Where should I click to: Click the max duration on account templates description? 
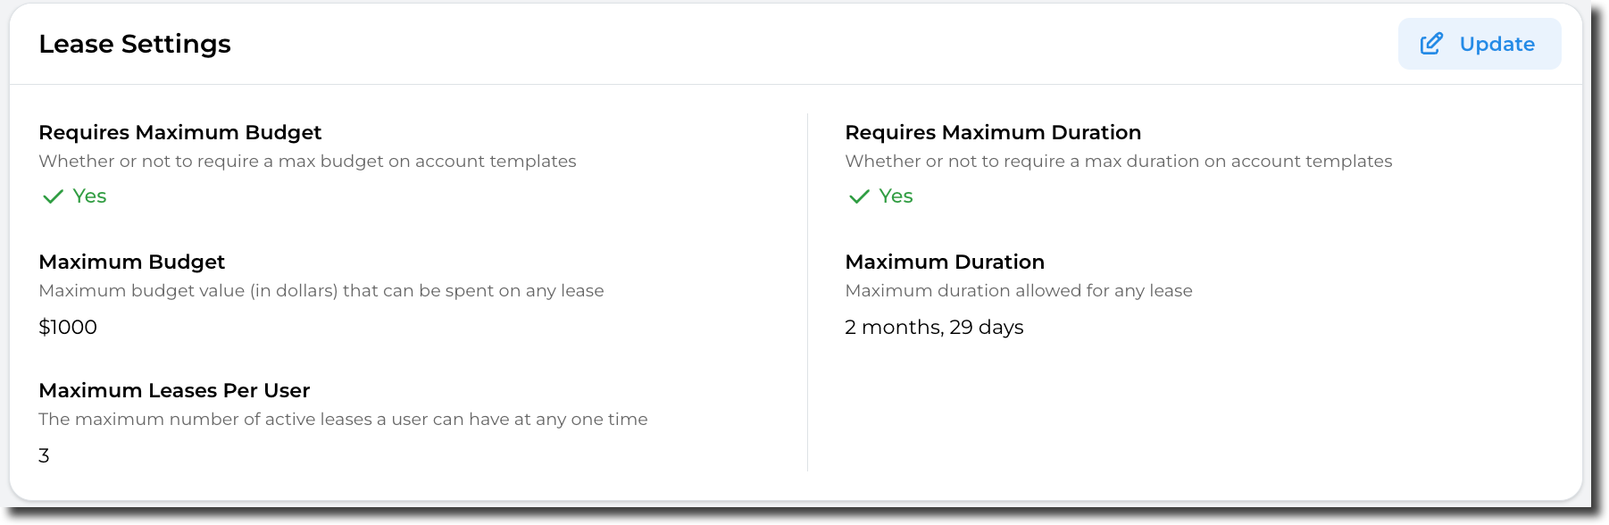[1118, 162]
